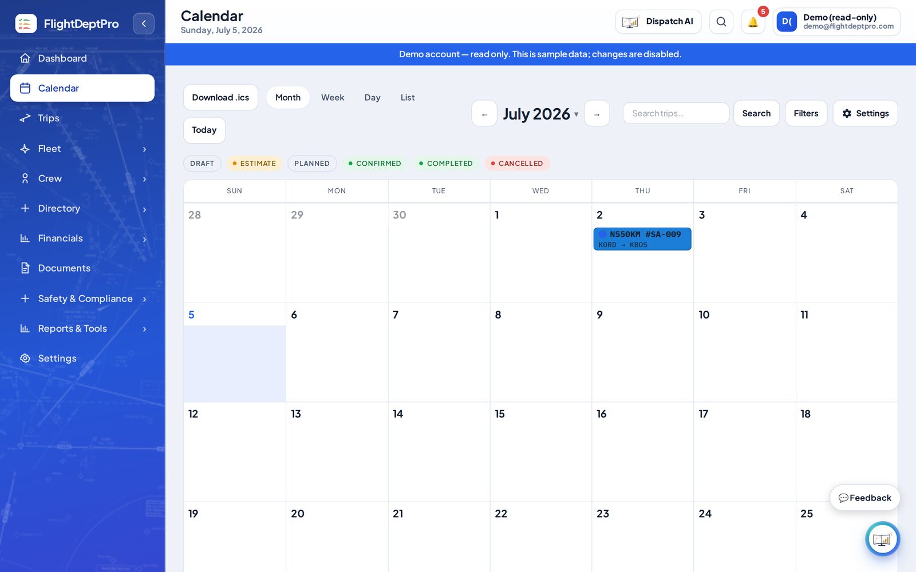Click the Trips airplane icon

coord(25,118)
